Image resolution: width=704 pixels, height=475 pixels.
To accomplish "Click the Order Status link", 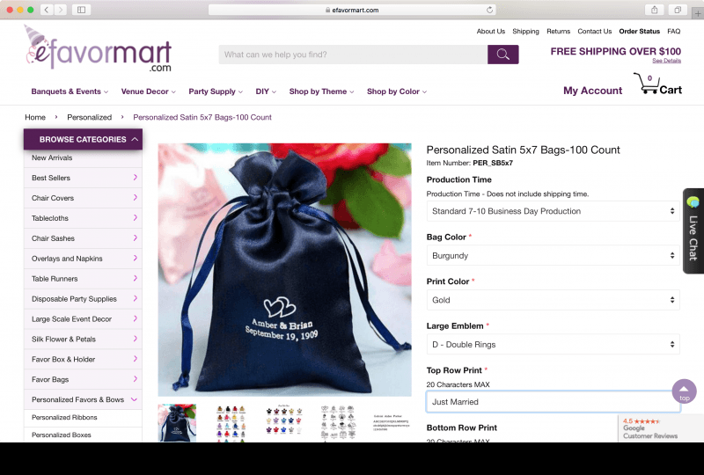I will 640,32.
